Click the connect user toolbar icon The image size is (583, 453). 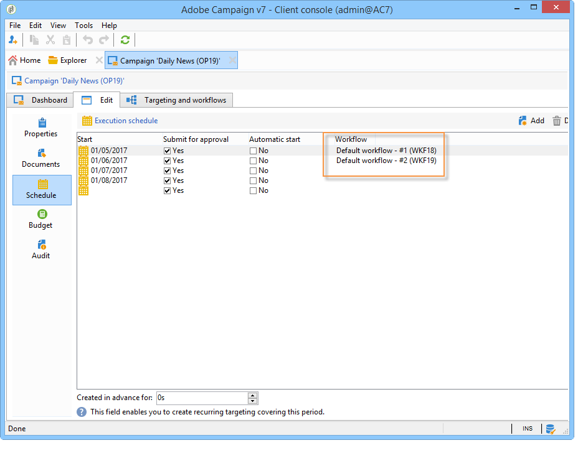point(13,40)
